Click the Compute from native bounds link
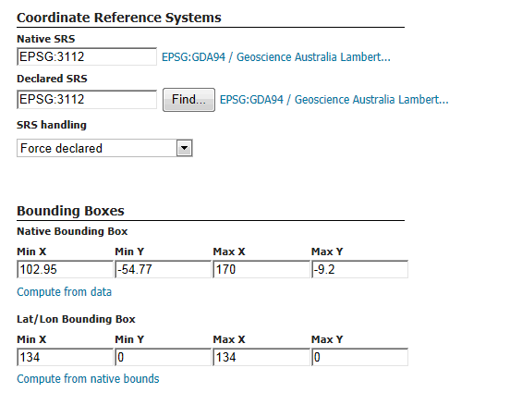This screenshot has width=510, height=405. [x=88, y=379]
